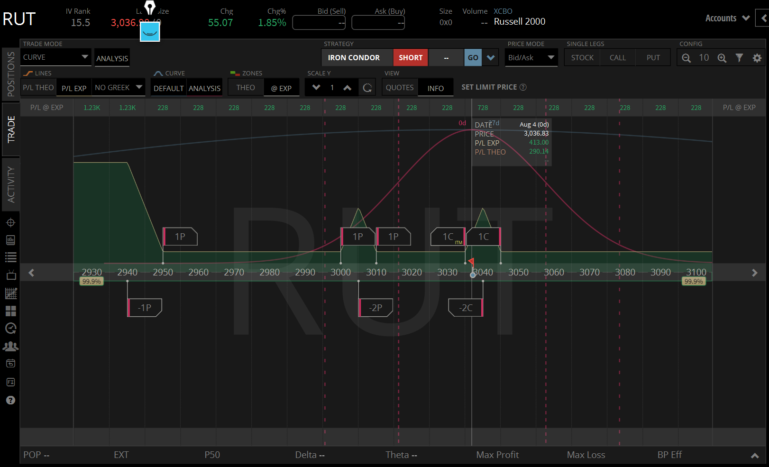The image size is (769, 467).
Task: Add a single STOCK leg
Action: tap(582, 58)
